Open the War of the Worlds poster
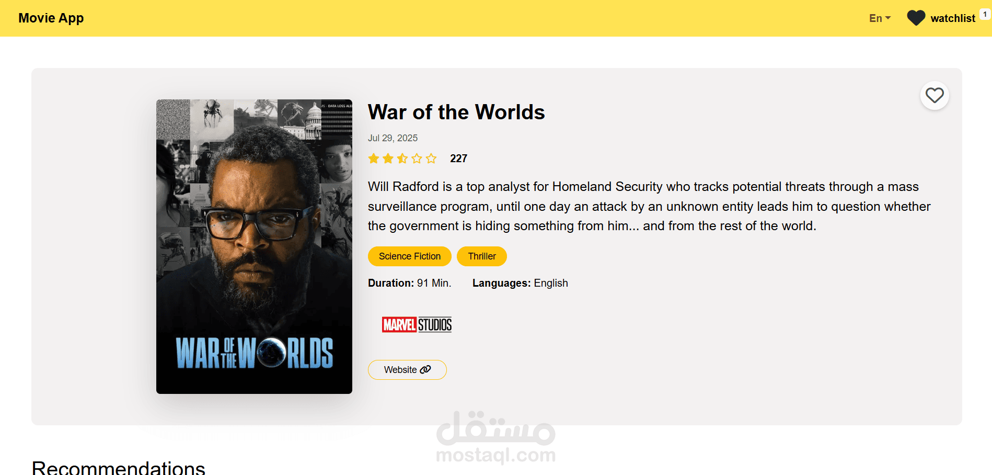Image resolution: width=992 pixels, height=475 pixels. pyautogui.click(x=254, y=246)
